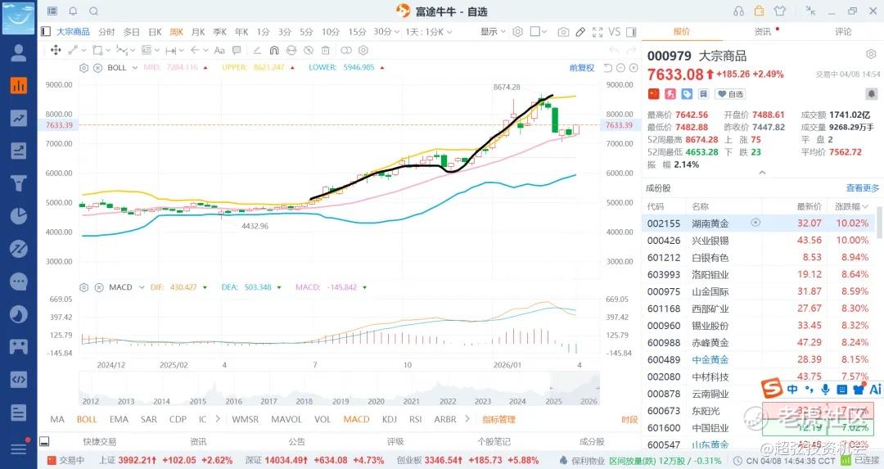
Task: Toggle drawings visibility linked-circles icon
Action: coord(346,50)
